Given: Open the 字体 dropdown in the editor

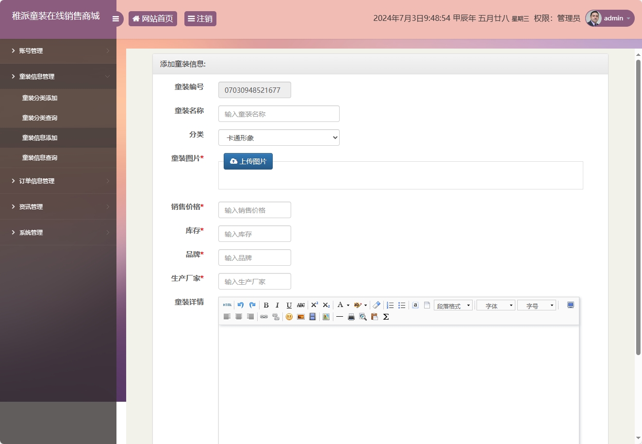Looking at the screenshot, I should click(x=495, y=305).
